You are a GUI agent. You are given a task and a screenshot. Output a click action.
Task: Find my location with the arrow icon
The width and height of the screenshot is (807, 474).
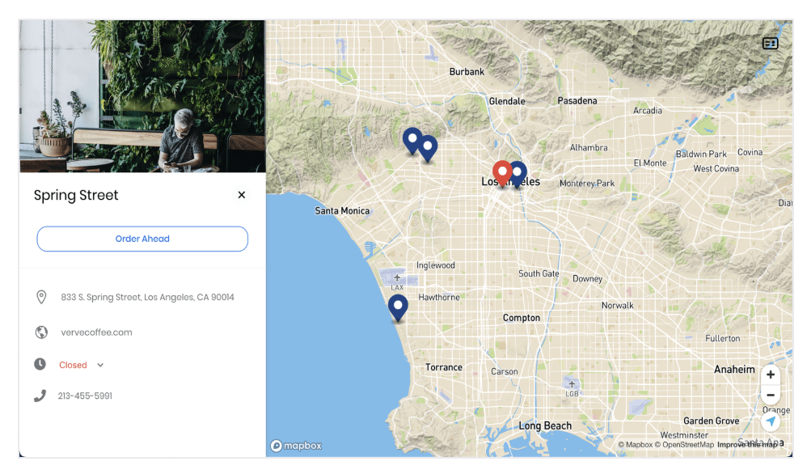coord(771,421)
